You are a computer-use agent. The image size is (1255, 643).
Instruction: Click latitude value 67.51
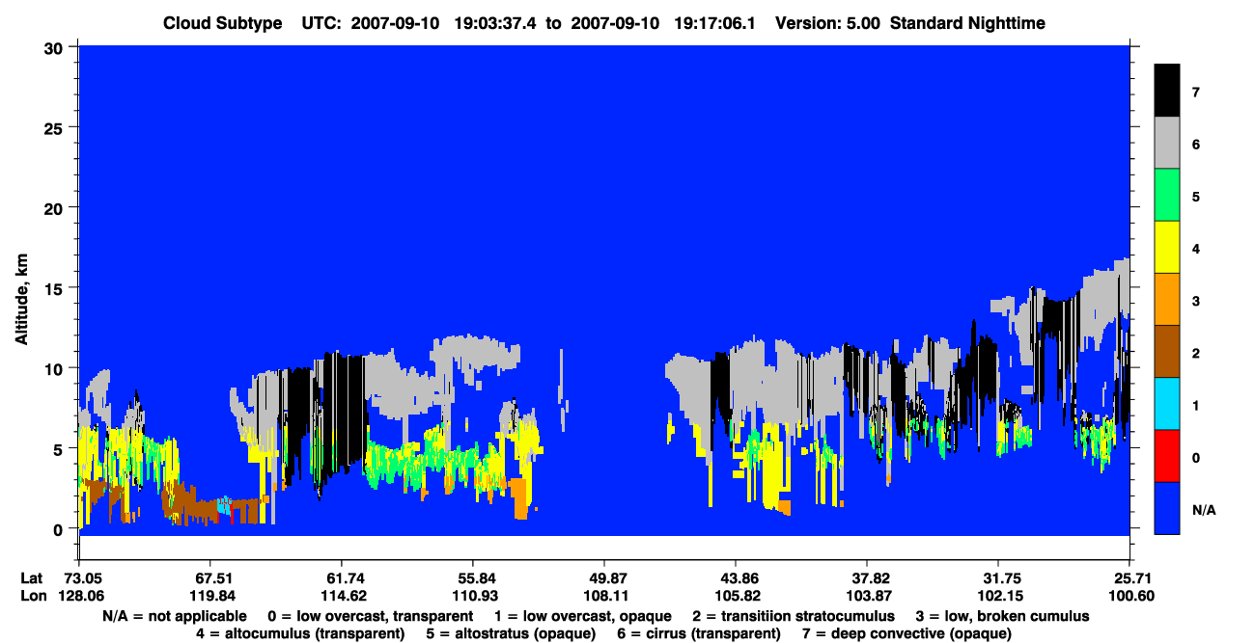pyautogui.click(x=209, y=578)
